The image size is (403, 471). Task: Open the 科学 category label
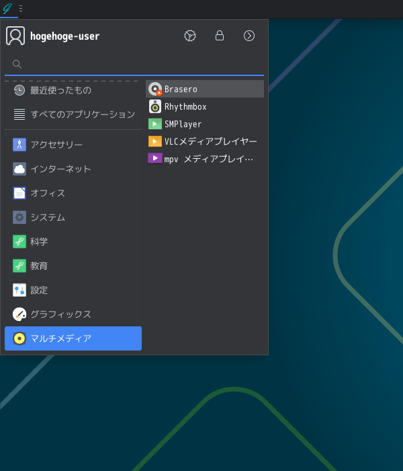tap(39, 242)
